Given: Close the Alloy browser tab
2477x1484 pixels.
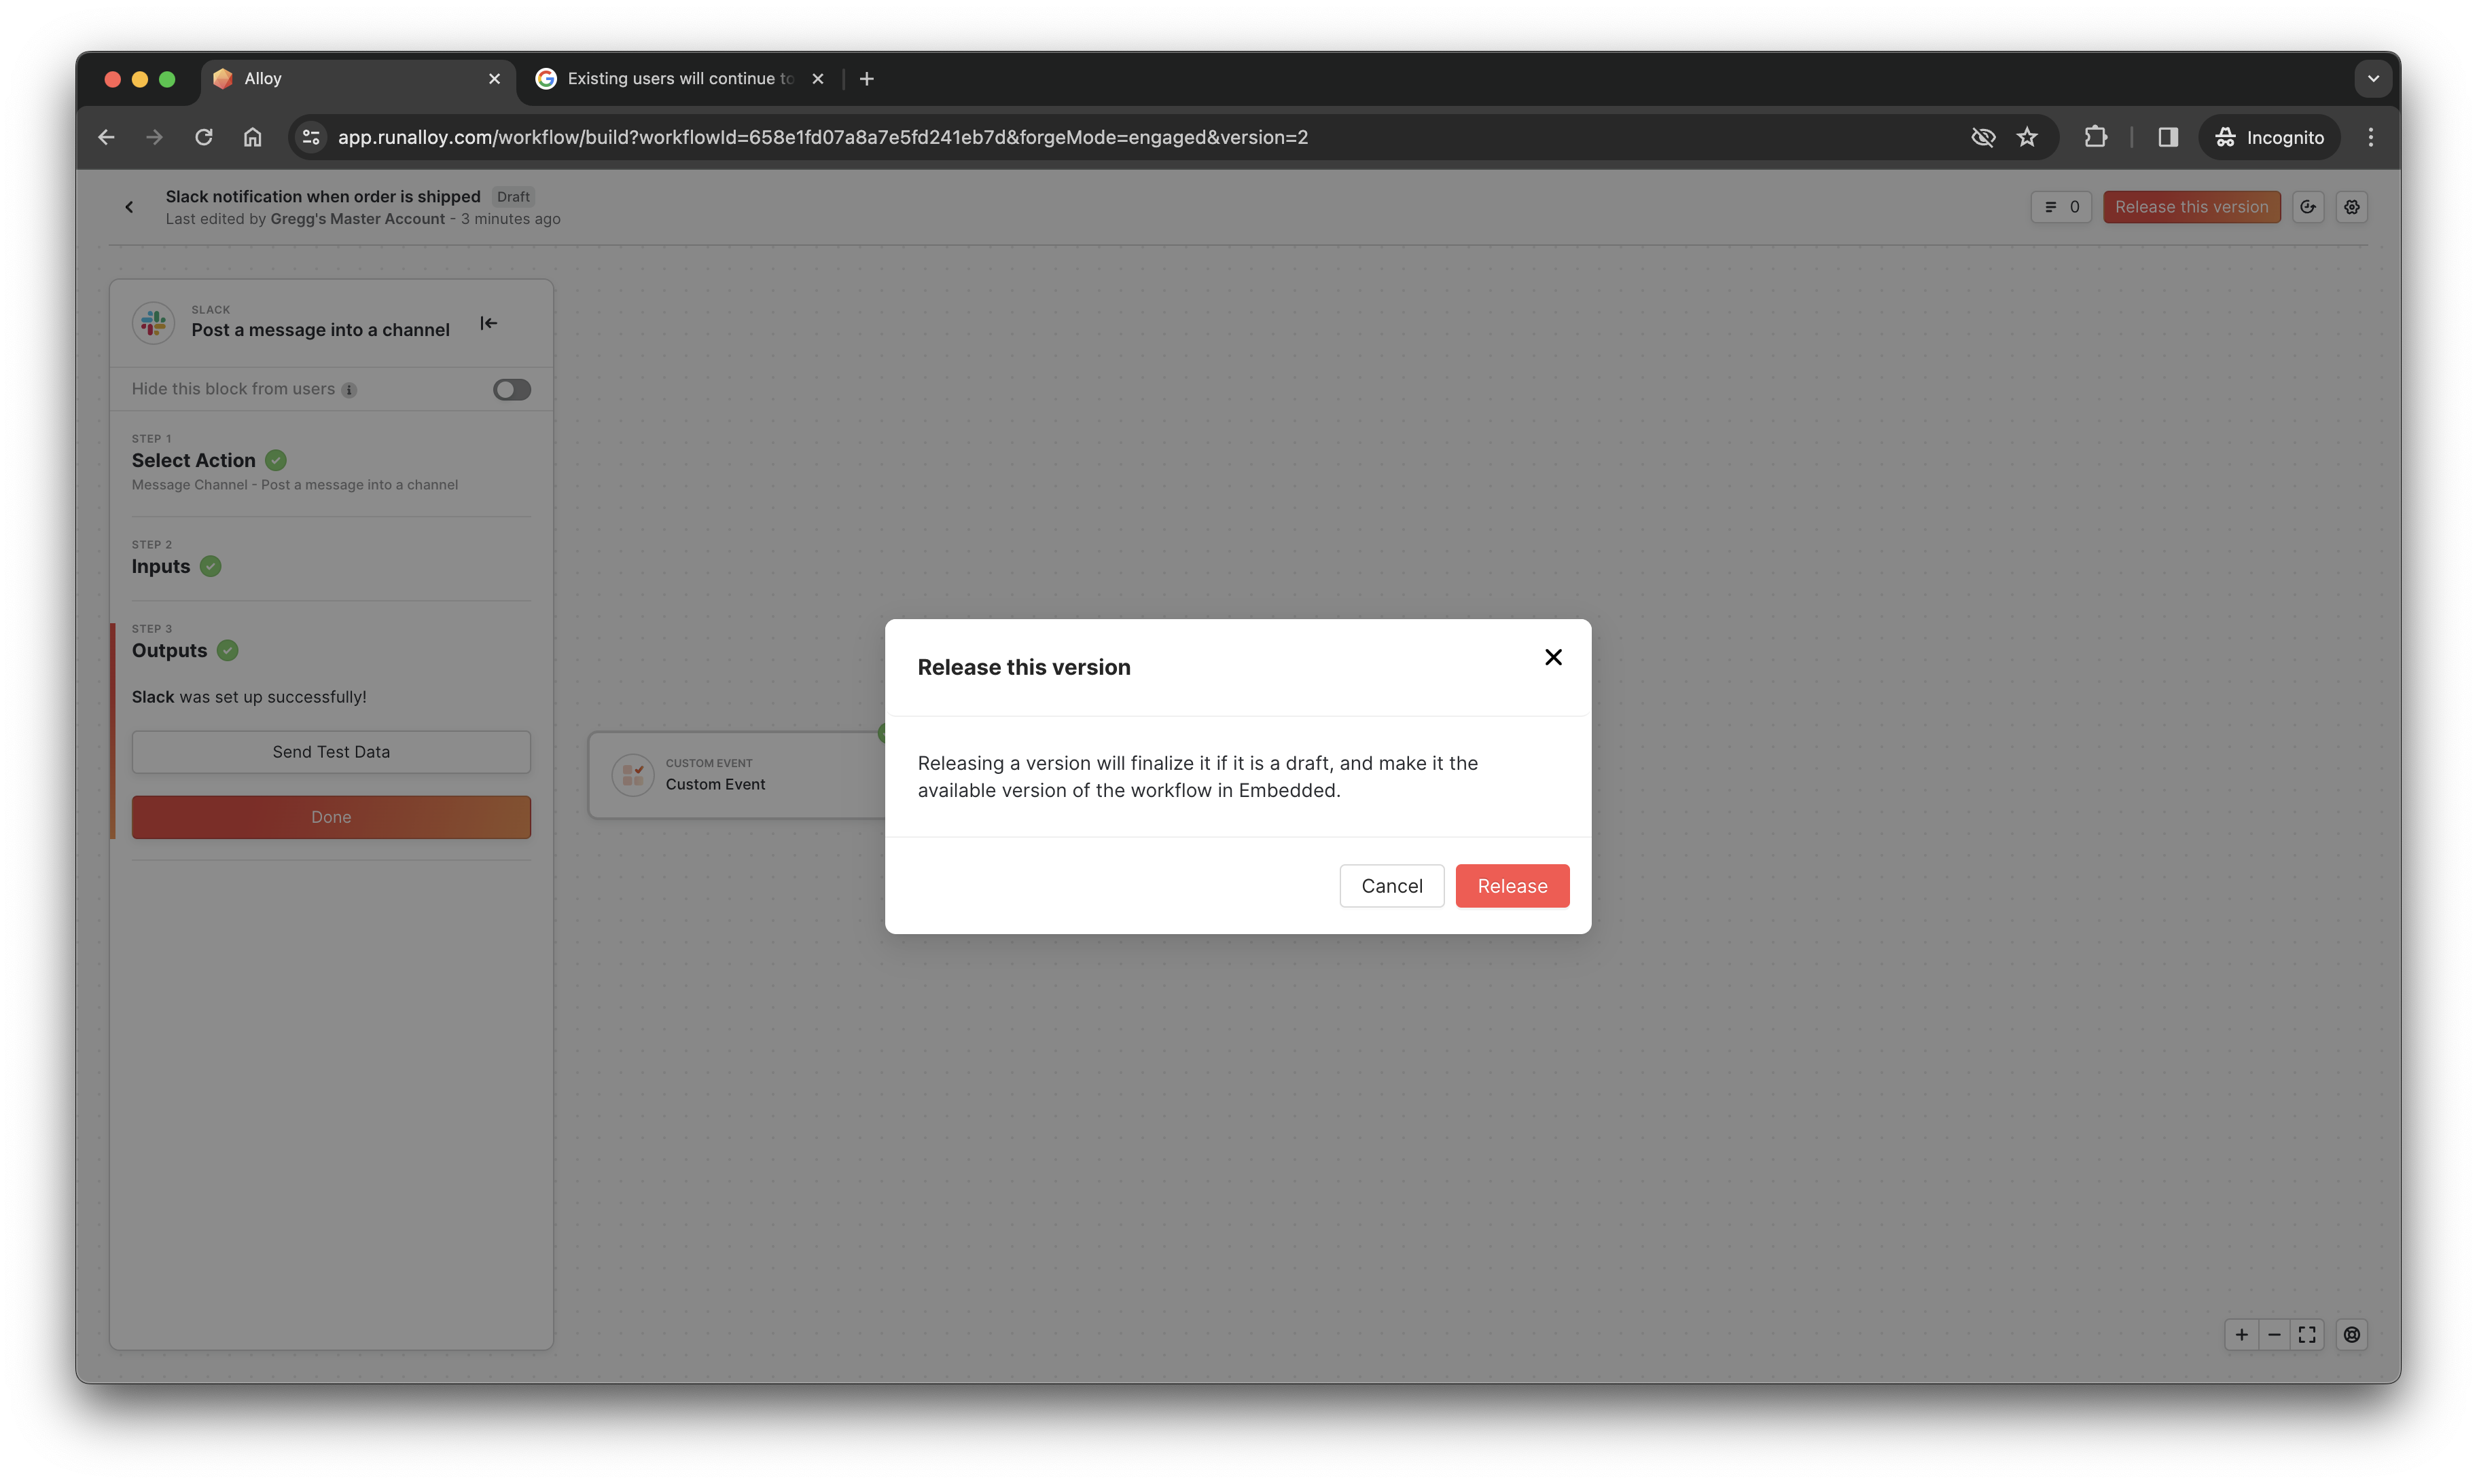Looking at the screenshot, I should pyautogui.click(x=495, y=79).
